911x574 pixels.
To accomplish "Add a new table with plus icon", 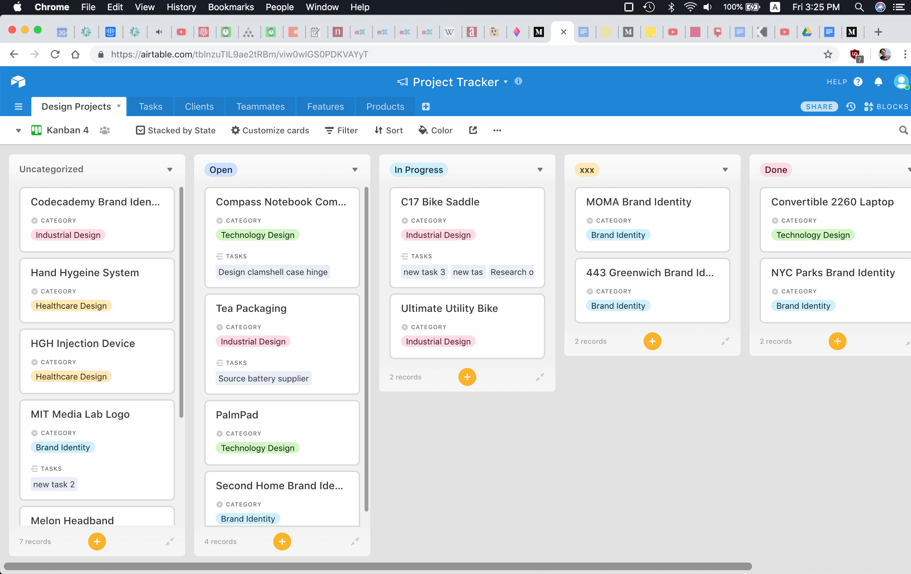I will [x=426, y=107].
